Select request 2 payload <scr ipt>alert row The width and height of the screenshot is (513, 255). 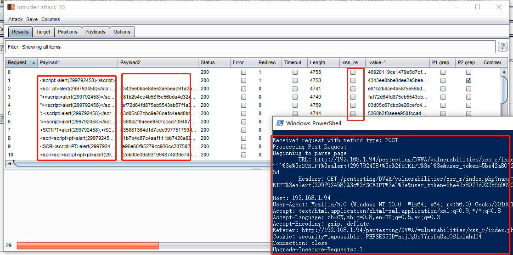(78, 89)
